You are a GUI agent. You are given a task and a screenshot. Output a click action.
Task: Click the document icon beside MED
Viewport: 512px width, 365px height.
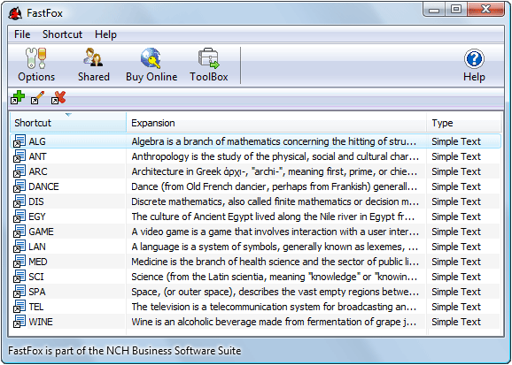[x=19, y=262]
